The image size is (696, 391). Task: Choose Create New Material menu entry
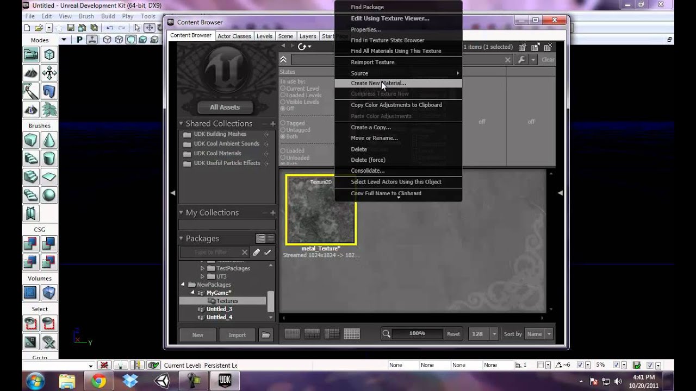click(x=398, y=83)
